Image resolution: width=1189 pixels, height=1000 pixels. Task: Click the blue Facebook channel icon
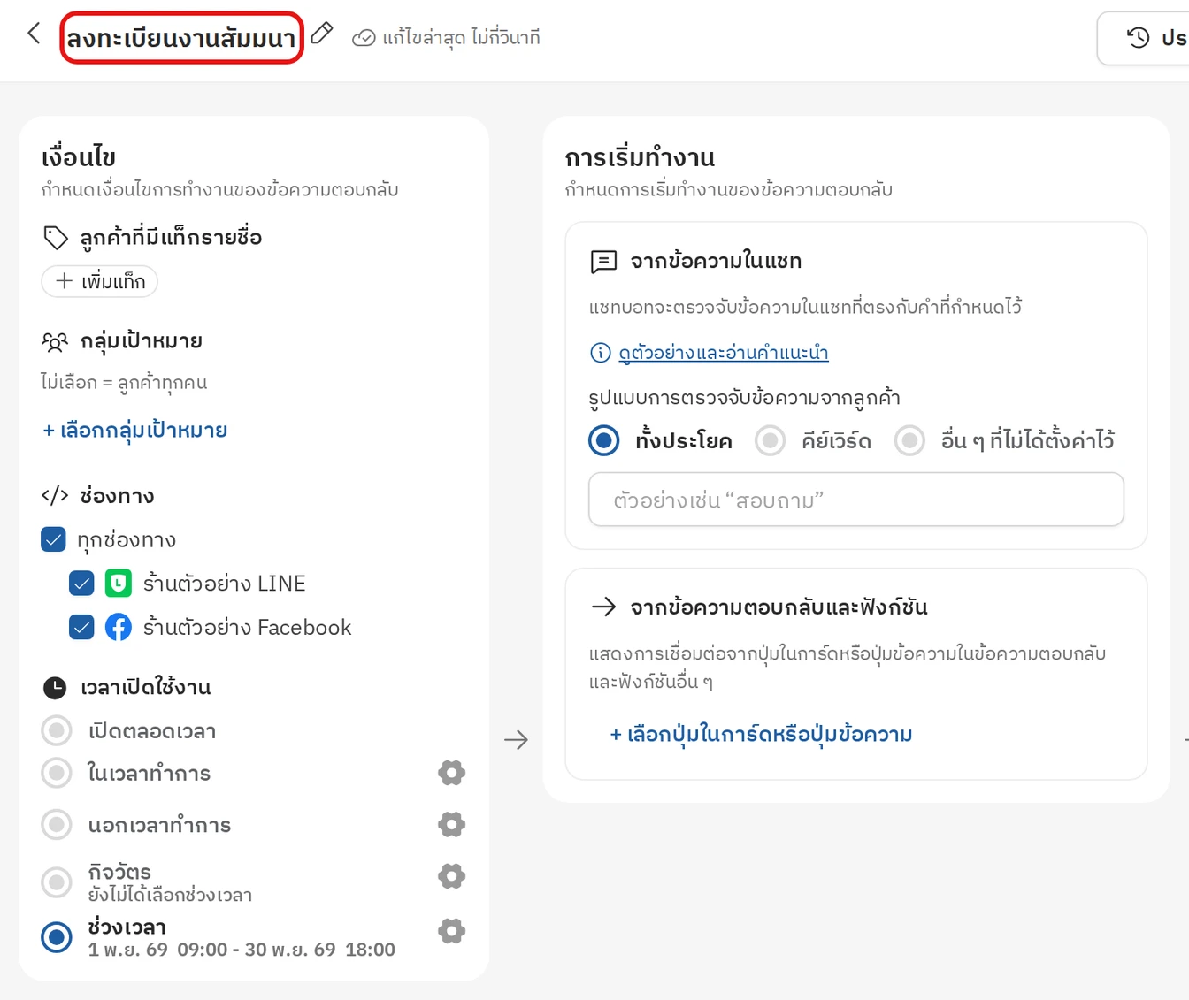click(x=119, y=628)
